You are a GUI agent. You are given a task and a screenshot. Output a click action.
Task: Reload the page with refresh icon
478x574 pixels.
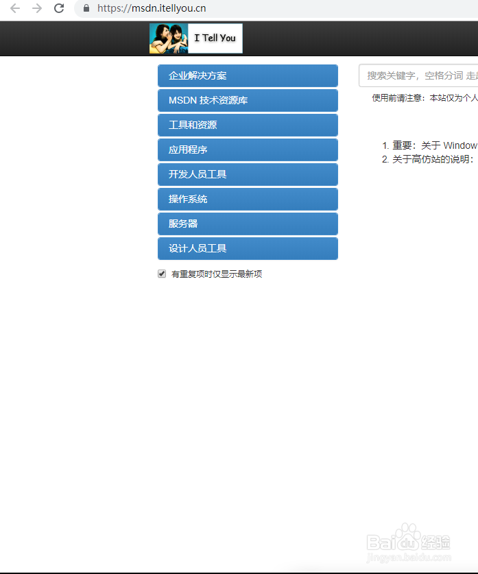pos(59,8)
